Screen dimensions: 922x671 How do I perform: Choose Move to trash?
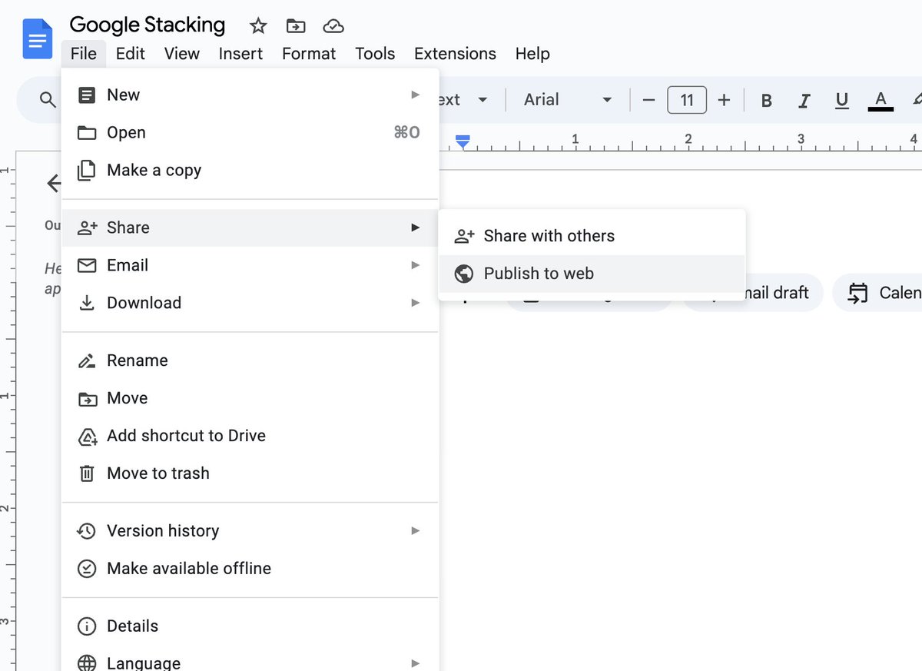pos(250,473)
